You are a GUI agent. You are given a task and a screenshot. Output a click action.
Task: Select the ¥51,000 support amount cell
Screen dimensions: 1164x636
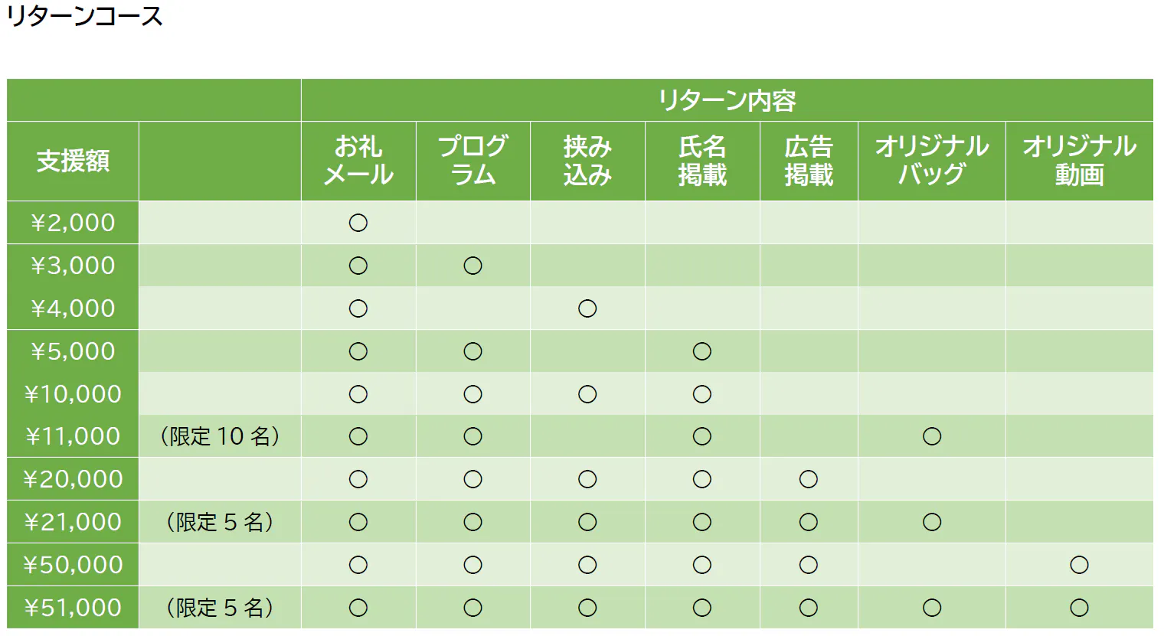click(x=73, y=608)
